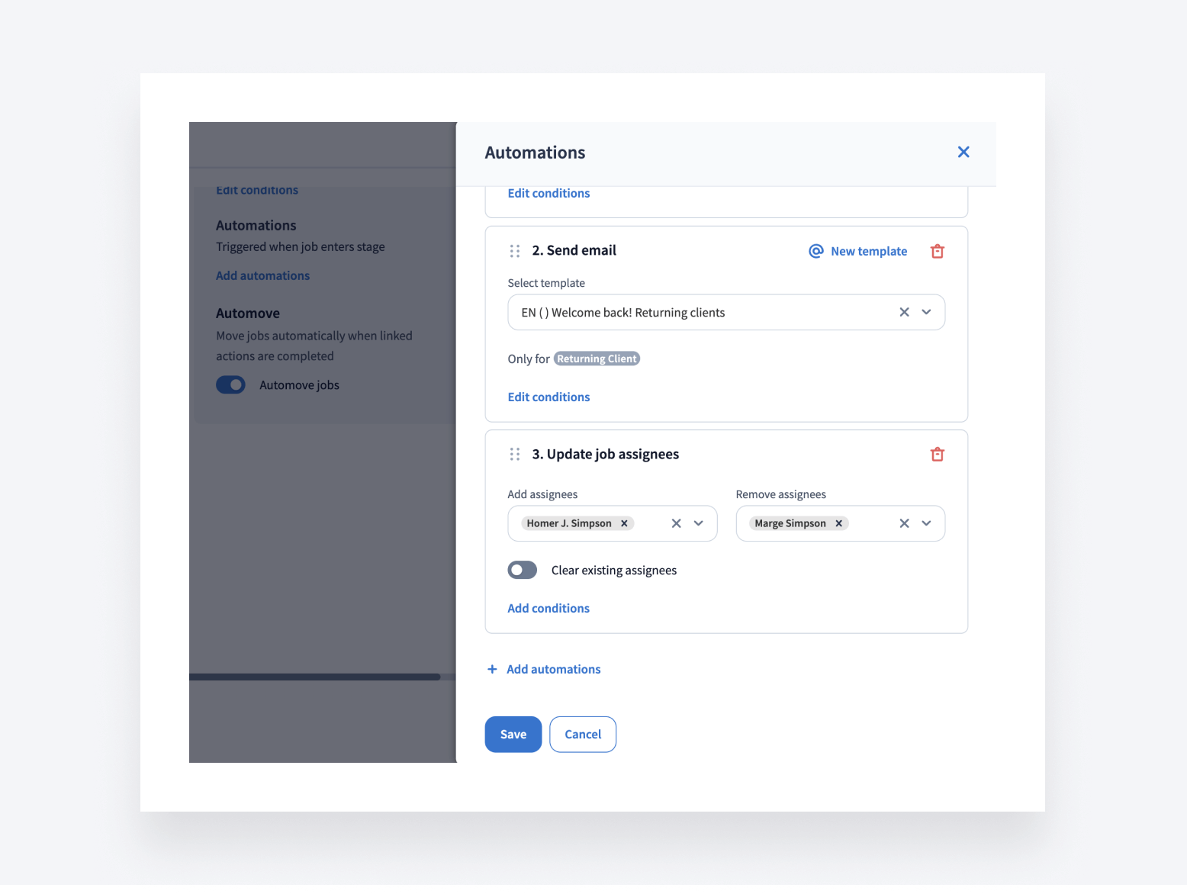Enable Clear existing assignees toggle
Viewport: 1187px width, 894px height.
523,570
